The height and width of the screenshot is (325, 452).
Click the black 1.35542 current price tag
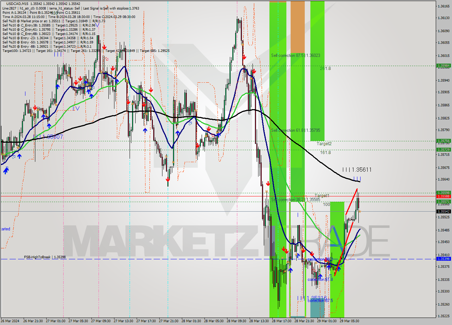point(444,211)
